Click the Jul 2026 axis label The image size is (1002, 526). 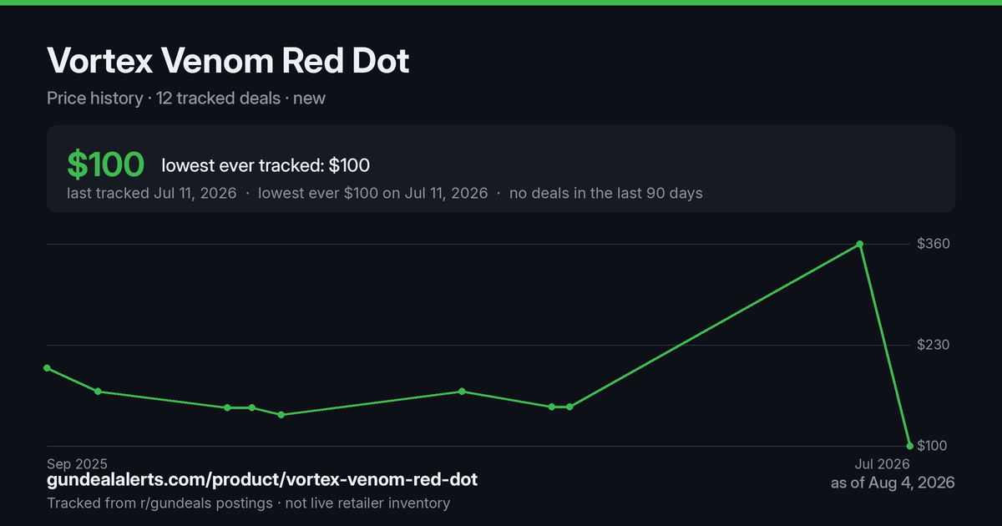(x=882, y=463)
